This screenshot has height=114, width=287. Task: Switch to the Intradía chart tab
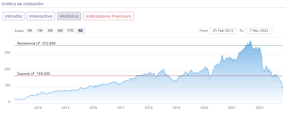(x=14, y=16)
